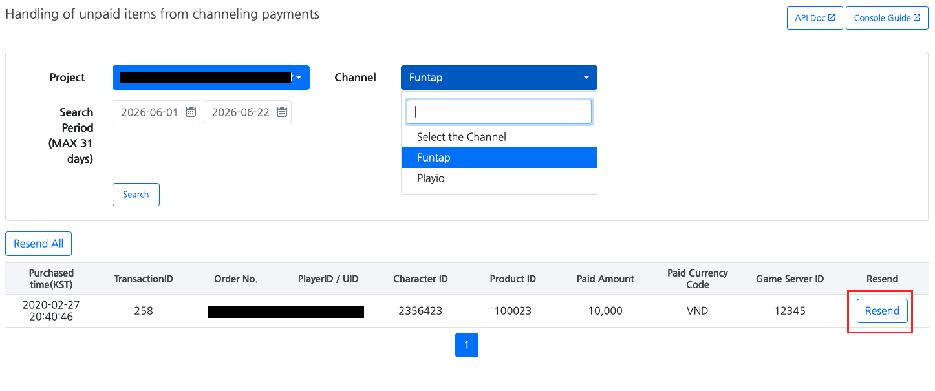Click the Channel label

[355, 78]
